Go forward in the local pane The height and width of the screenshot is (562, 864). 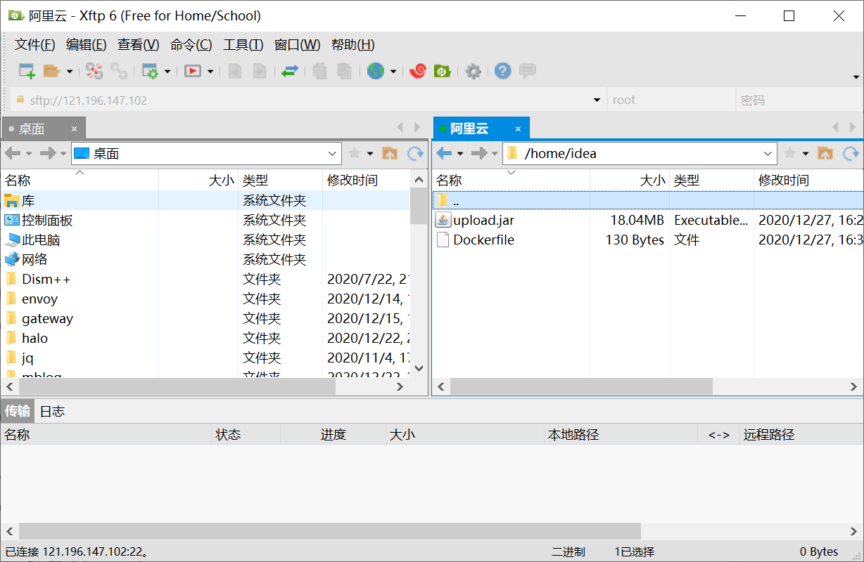pos(48,153)
